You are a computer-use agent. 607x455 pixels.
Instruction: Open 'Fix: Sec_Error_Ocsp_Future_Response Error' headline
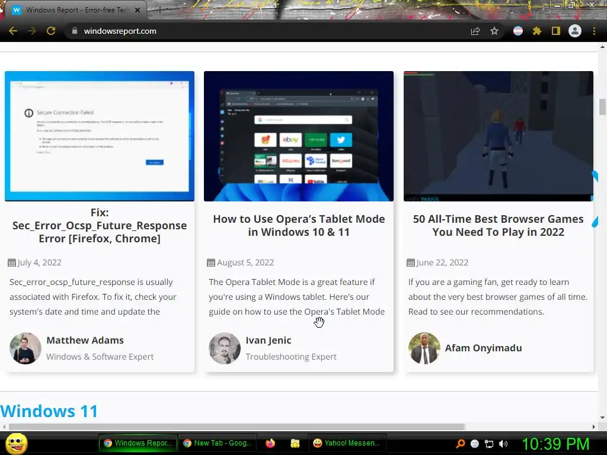[100, 226]
